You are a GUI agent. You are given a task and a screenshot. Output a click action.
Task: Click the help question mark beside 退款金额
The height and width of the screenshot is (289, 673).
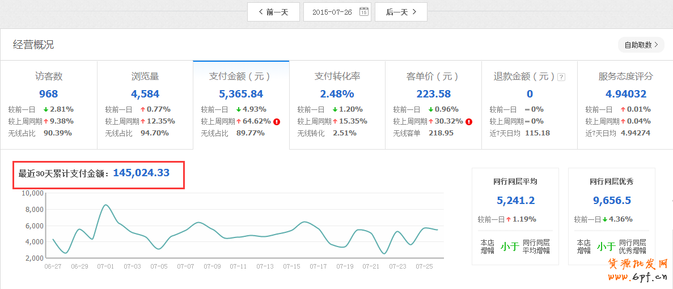tap(561, 77)
